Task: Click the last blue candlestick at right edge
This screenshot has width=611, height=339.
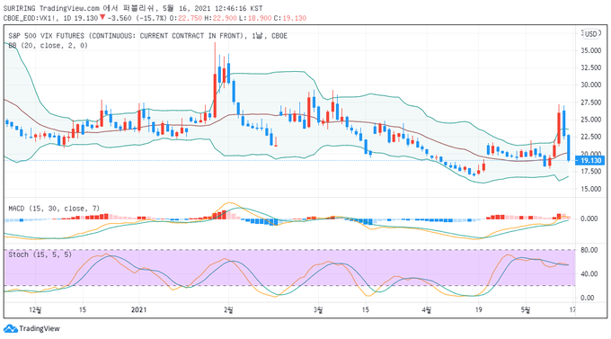Action: 569,147
